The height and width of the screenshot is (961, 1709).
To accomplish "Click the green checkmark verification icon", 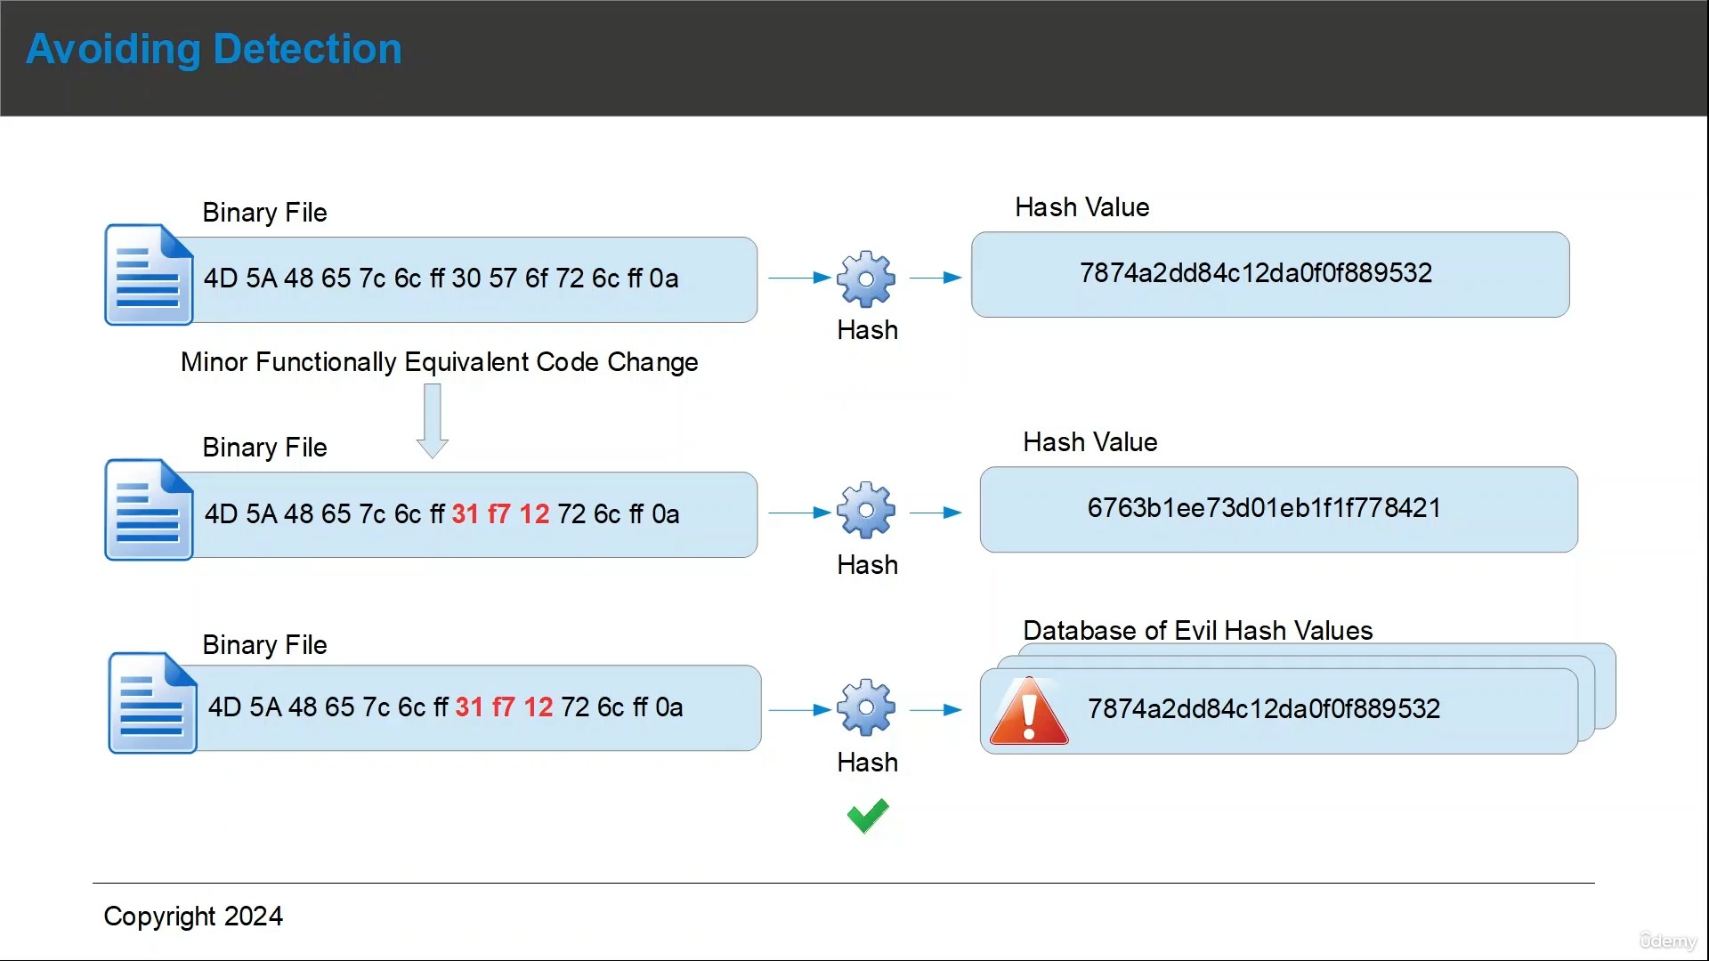I will pyautogui.click(x=866, y=814).
